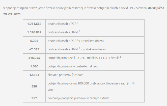Select the 12.553 active cases number
The height and width of the screenshot is (106, 167).
(x=34, y=75)
